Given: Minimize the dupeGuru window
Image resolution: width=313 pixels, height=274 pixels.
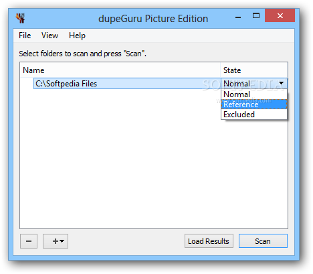Looking at the screenshot, I should pyautogui.click(x=238, y=17).
